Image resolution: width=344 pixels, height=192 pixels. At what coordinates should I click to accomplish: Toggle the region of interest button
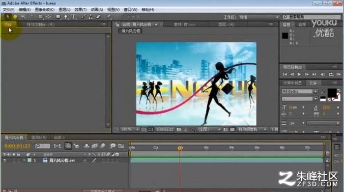click(x=226, y=130)
